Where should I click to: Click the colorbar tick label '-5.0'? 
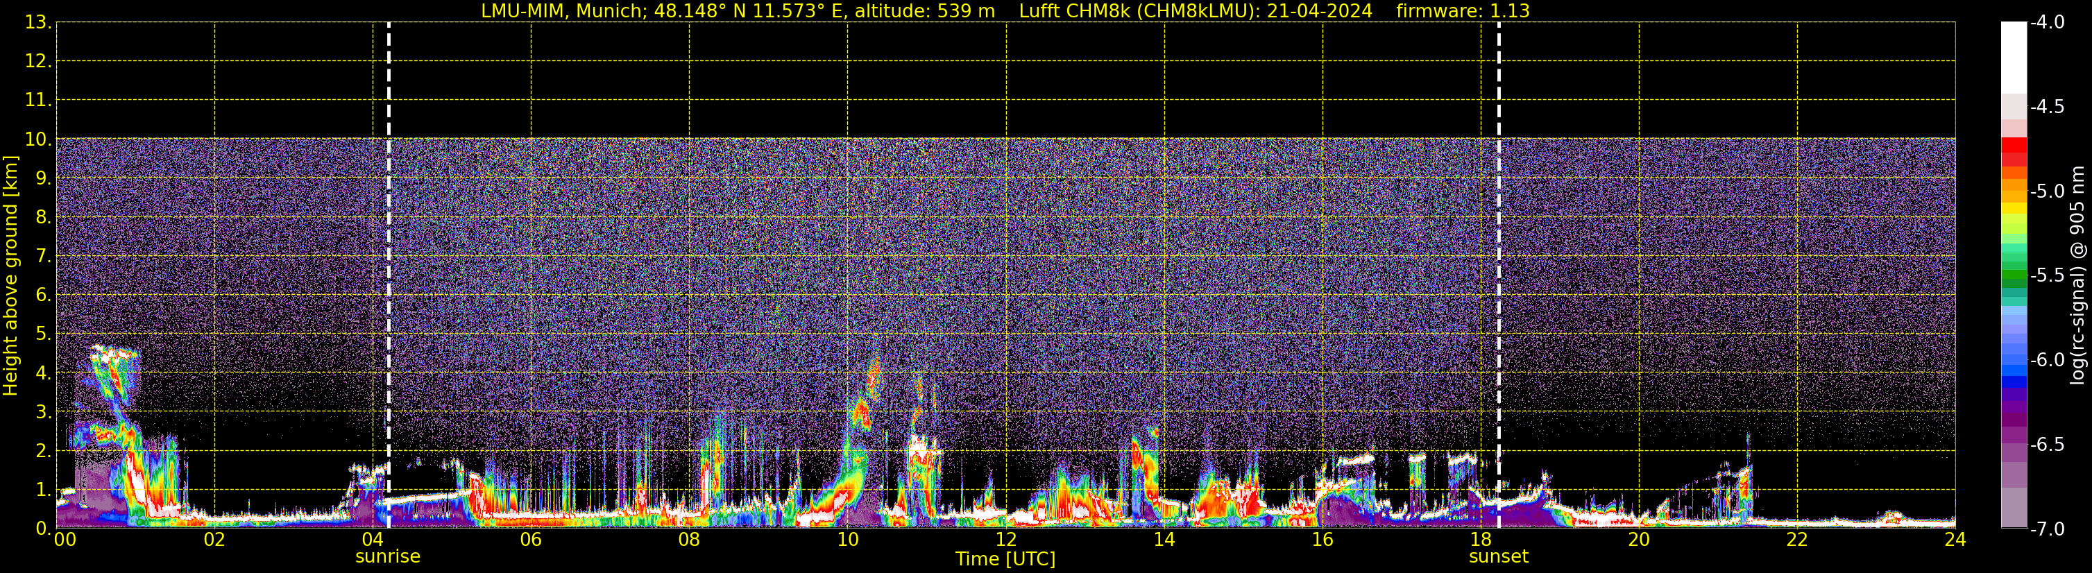click(2046, 191)
